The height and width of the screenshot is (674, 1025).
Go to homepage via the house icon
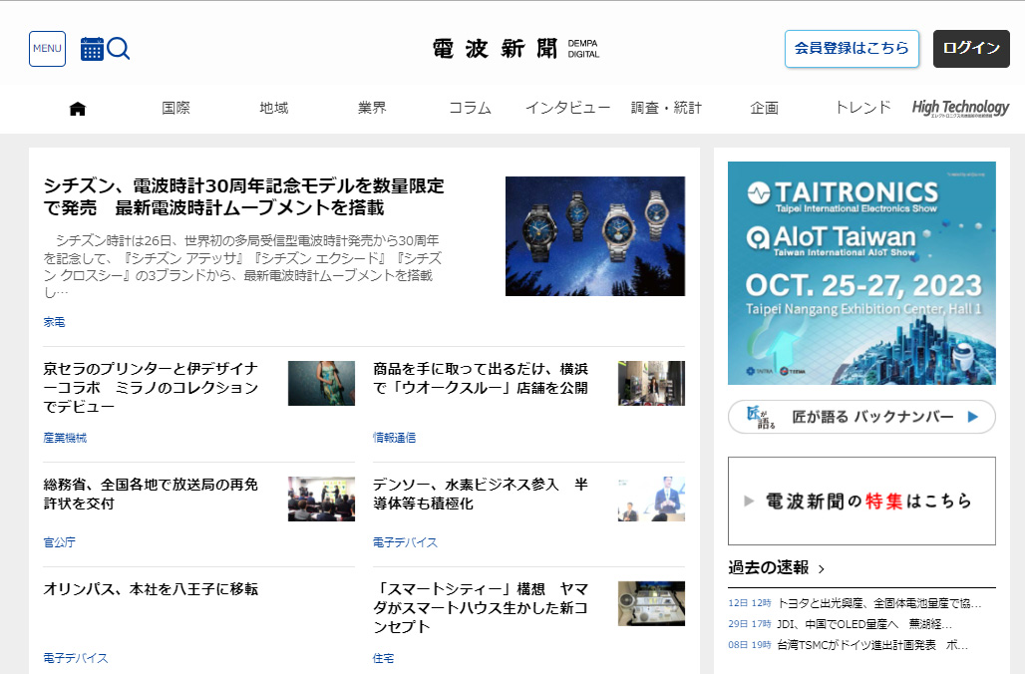tap(77, 109)
